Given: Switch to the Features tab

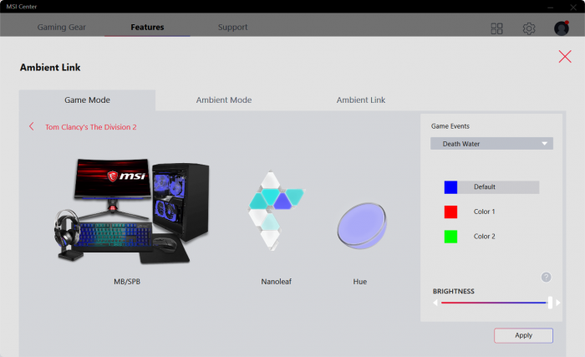Looking at the screenshot, I should [147, 28].
